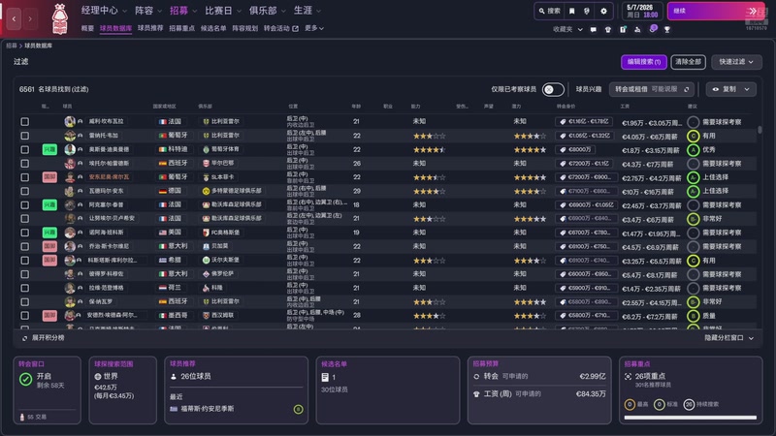The height and width of the screenshot is (436, 776).
Task: Click pink tag on SL本菲卡 row
Action: coord(49,177)
